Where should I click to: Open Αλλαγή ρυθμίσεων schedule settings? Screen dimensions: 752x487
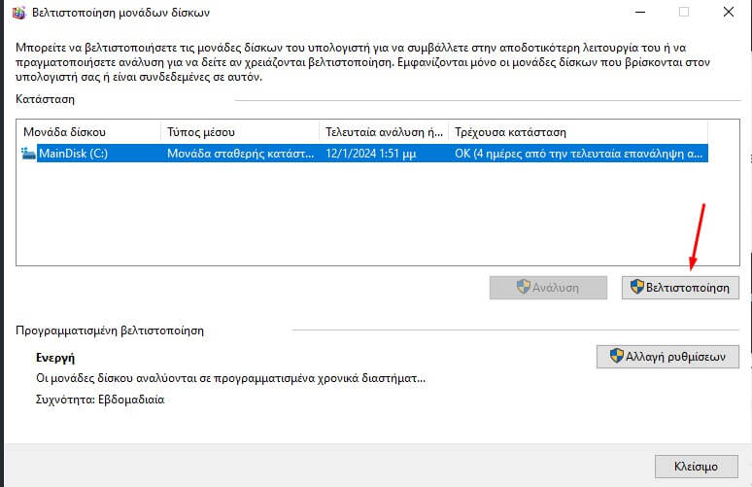pyautogui.click(x=667, y=356)
